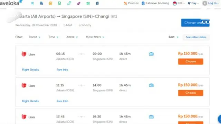Click the Indonesian flag currency icon

175,3
